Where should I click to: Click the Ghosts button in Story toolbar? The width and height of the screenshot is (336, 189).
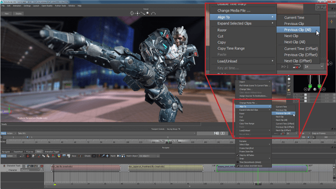(88, 156)
